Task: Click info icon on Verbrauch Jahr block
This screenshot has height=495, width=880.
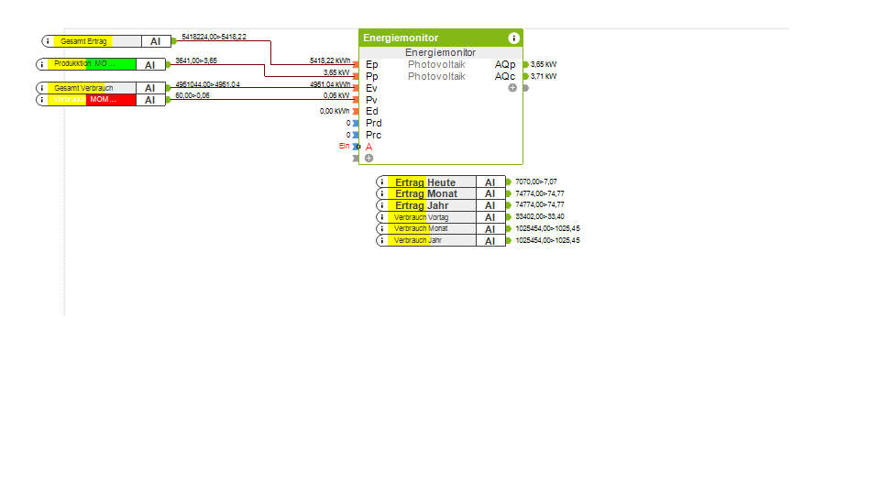Action: (382, 241)
